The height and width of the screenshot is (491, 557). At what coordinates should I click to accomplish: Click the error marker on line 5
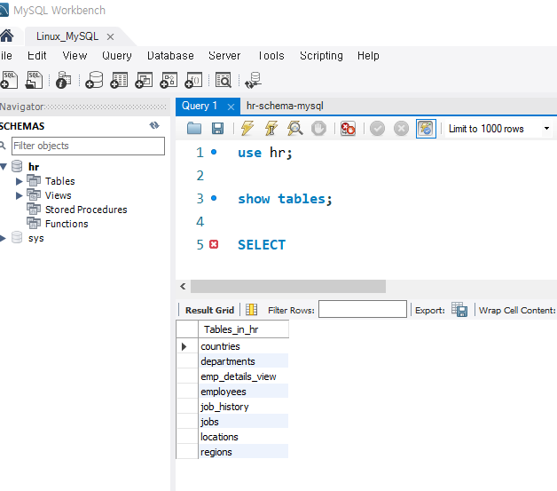coord(214,244)
